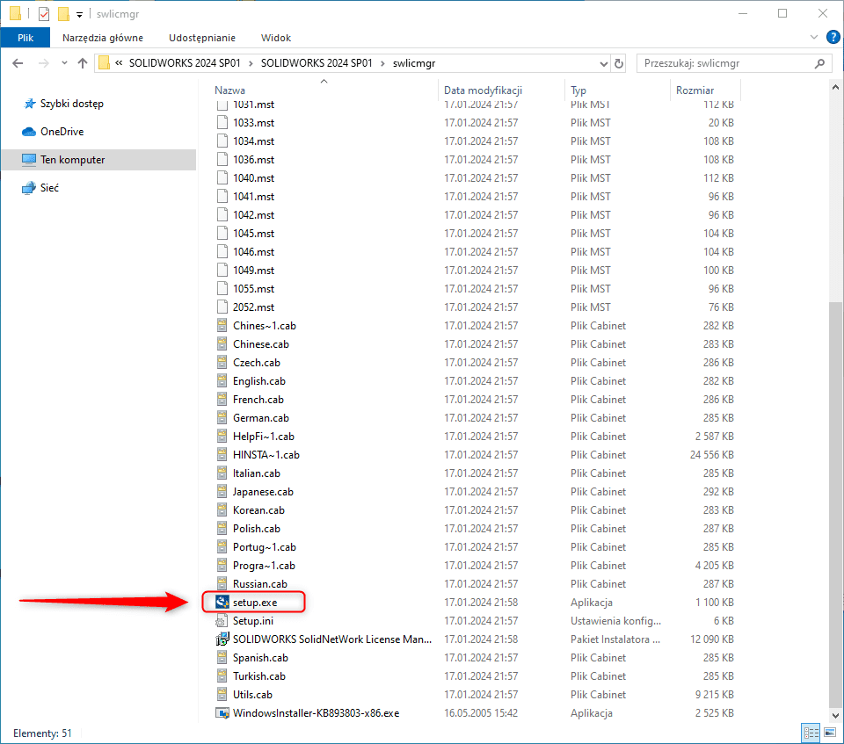Select the Korean.cab file name
This screenshot has width=844, height=744.
[x=258, y=510]
